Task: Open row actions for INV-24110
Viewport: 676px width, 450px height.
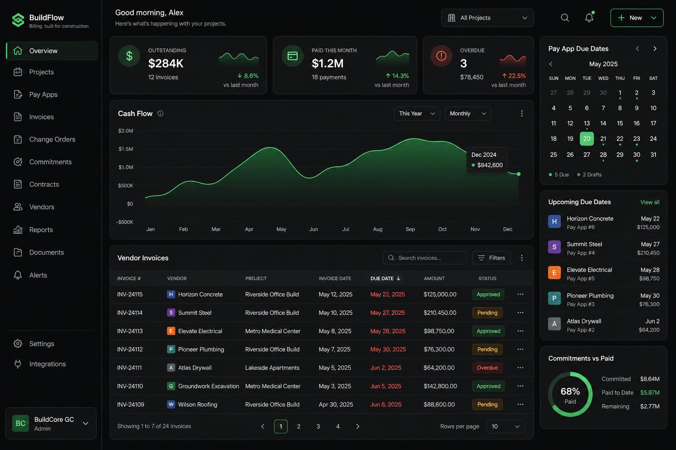Action: [520, 386]
